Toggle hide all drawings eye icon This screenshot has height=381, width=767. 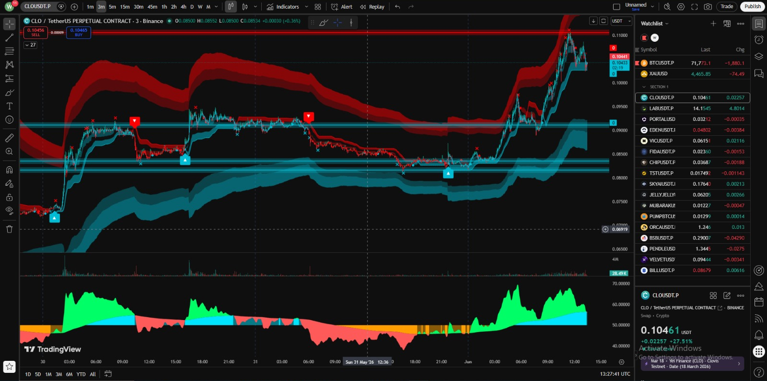tap(9, 210)
